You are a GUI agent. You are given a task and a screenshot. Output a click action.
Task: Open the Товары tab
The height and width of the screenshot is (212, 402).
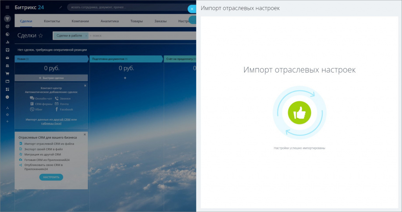tap(136, 21)
